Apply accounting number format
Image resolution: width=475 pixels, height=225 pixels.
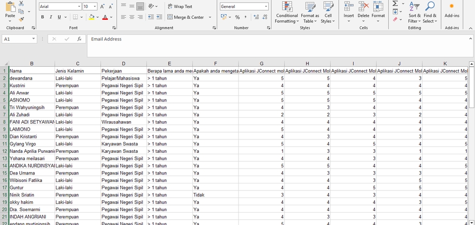click(224, 17)
